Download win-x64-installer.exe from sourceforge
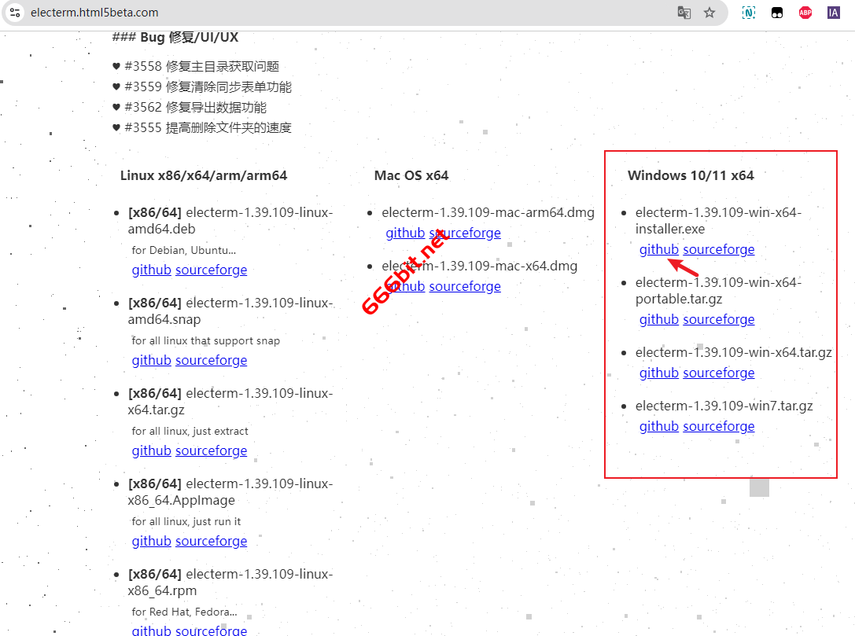855x636 pixels. [x=718, y=249]
